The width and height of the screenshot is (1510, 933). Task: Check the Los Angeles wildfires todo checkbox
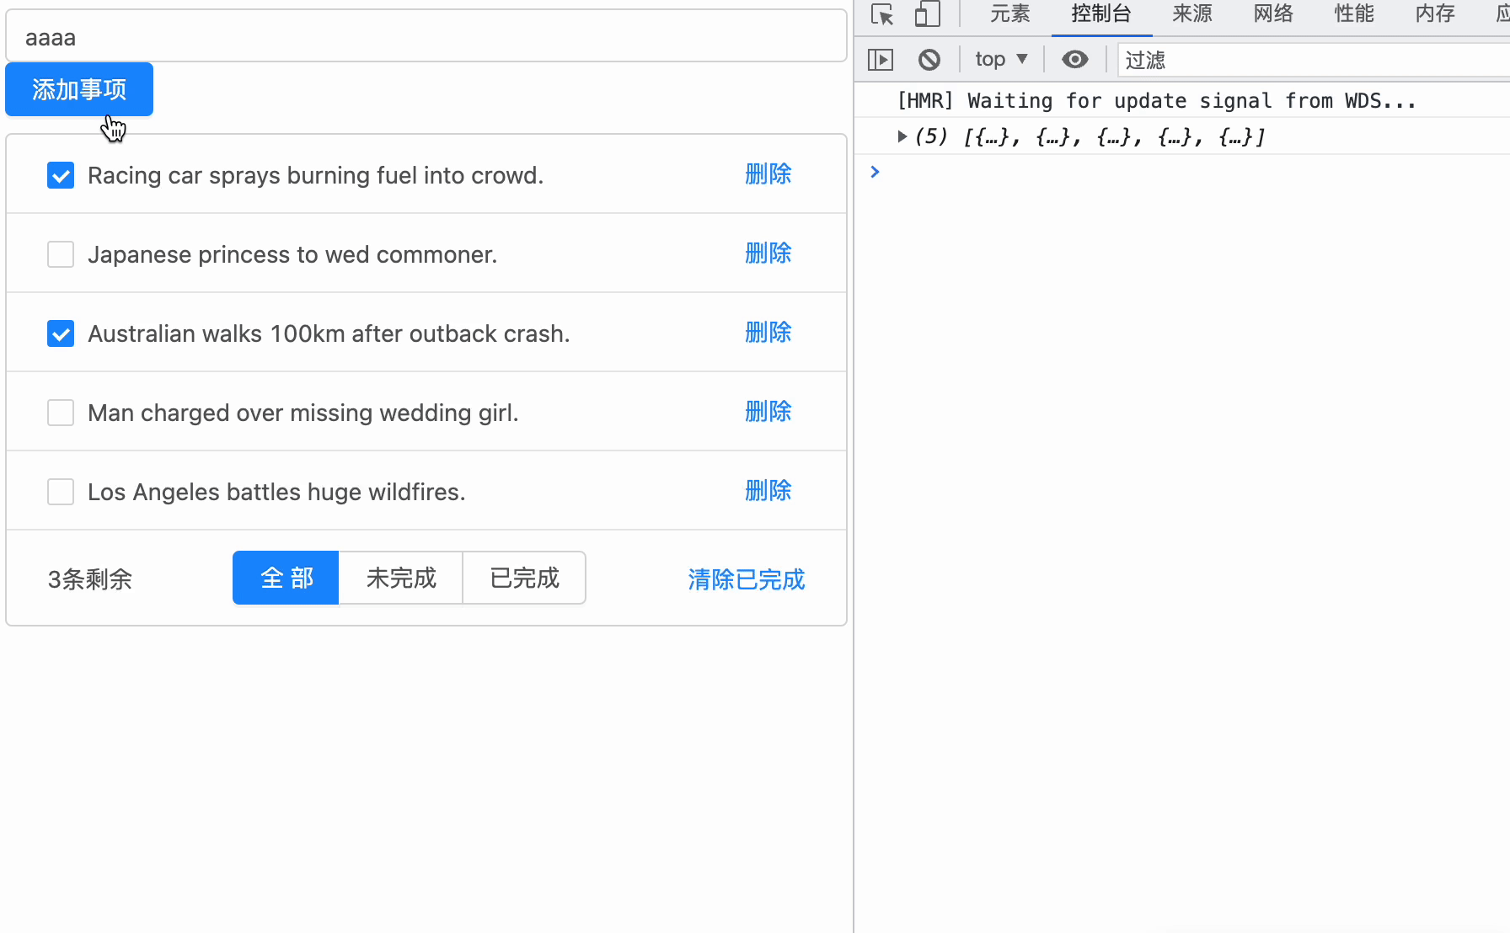(61, 492)
